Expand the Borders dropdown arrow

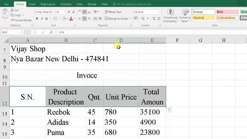(59, 19)
